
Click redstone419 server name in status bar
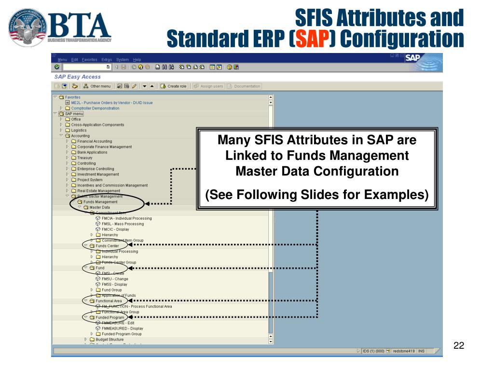coord(404,351)
